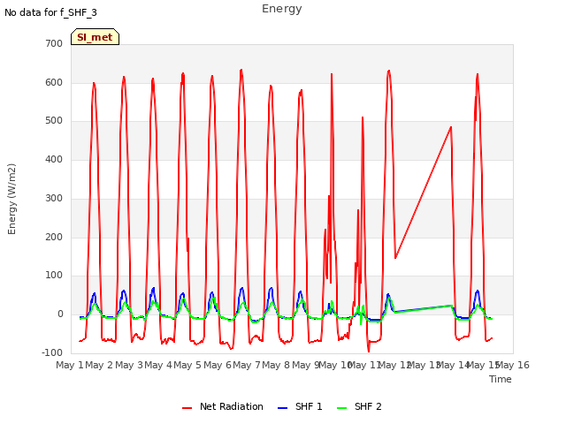Select the SHF 1 legend entry
Viewport: 566px width, 424px height.
point(300,406)
